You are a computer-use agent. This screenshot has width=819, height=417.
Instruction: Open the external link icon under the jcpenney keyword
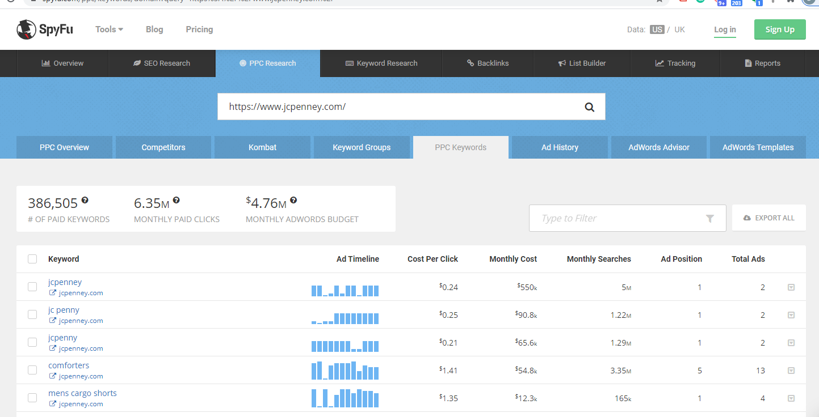tap(53, 293)
